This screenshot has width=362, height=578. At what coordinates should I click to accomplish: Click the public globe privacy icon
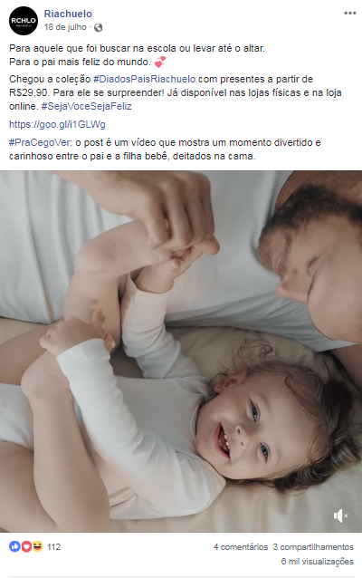coord(99,27)
